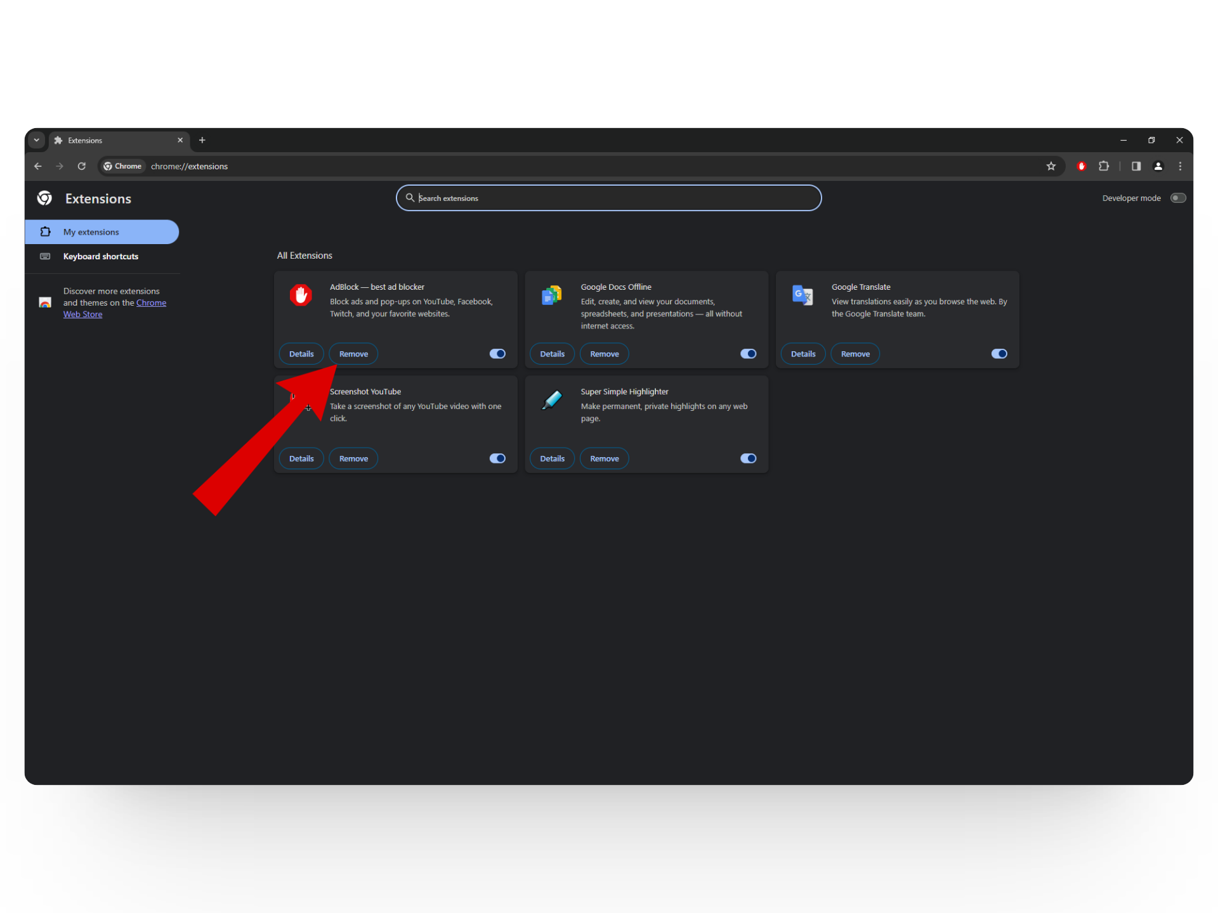Open a new tab with plus button
The image size is (1218, 913).
click(x=202, y=140)
